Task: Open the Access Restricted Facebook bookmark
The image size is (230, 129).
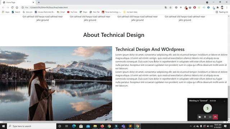Action: [45, 12]
